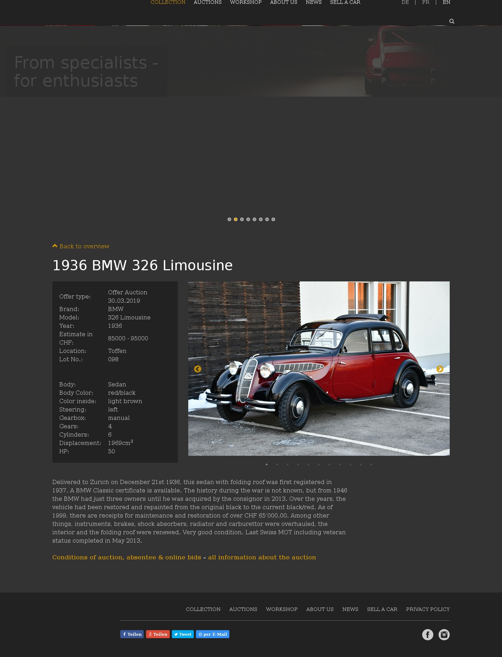Select second photo gallery dot under car image

277,465
